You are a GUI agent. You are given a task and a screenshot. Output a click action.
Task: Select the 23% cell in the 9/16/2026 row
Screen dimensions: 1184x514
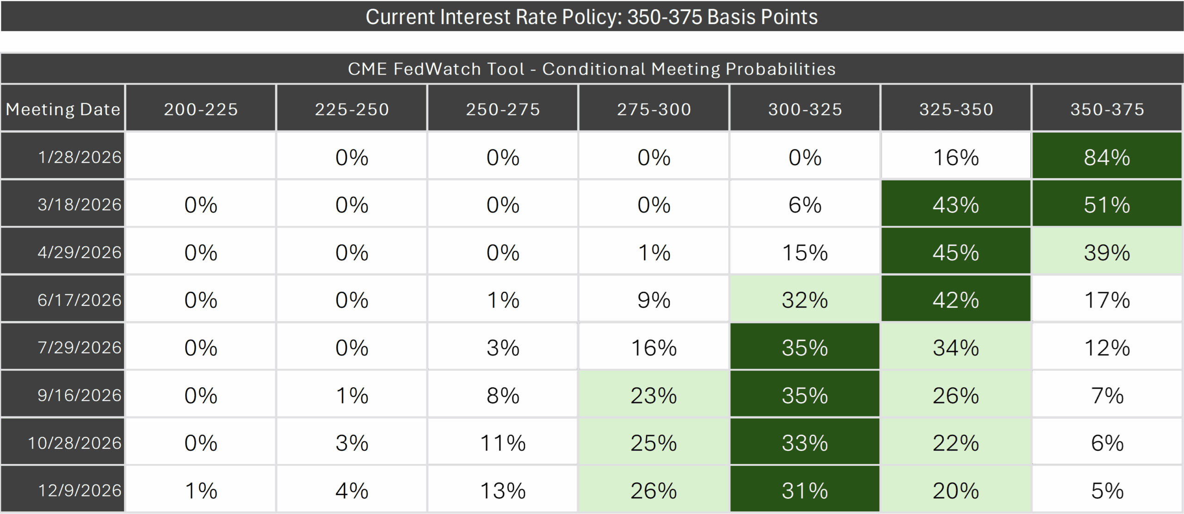click(x=654, y=395)
